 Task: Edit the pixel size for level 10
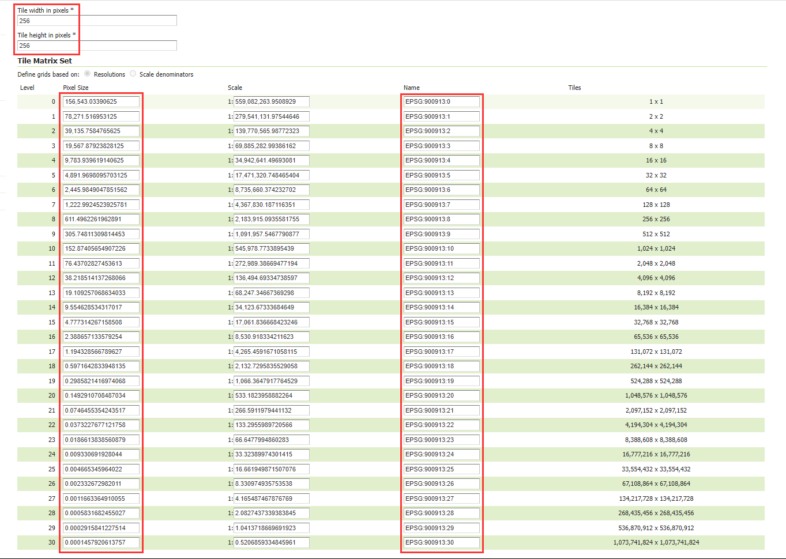tap(101, 248)
